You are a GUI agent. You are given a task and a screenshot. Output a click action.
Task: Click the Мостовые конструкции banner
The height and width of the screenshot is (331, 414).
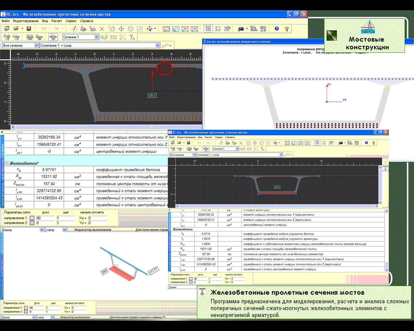[365, 36]
